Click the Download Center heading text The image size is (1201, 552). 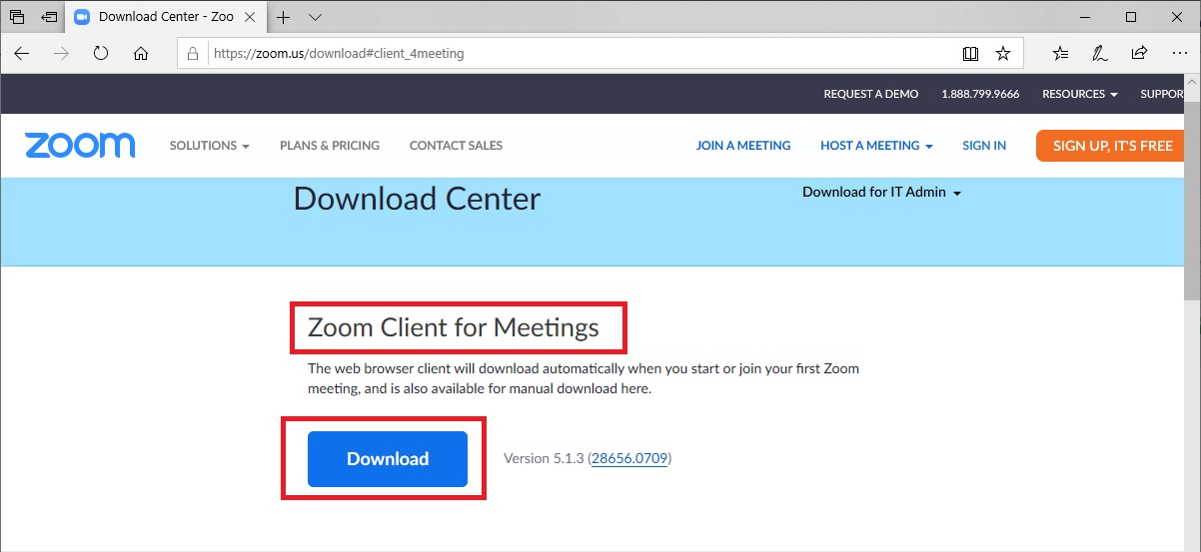417,199
